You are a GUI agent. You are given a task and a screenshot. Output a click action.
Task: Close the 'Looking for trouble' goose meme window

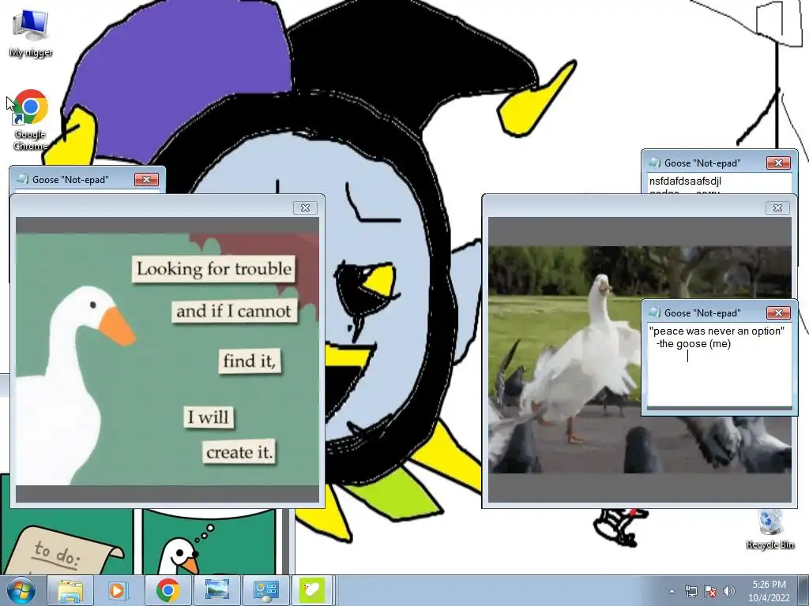click(x=305, y=208)
